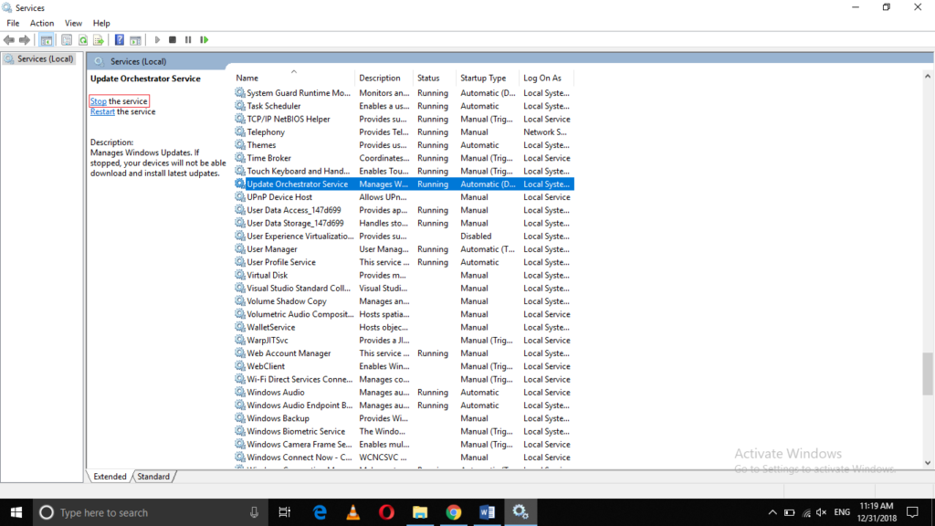Click the Forward arrow toolbar icon

[x=25, y=40]
